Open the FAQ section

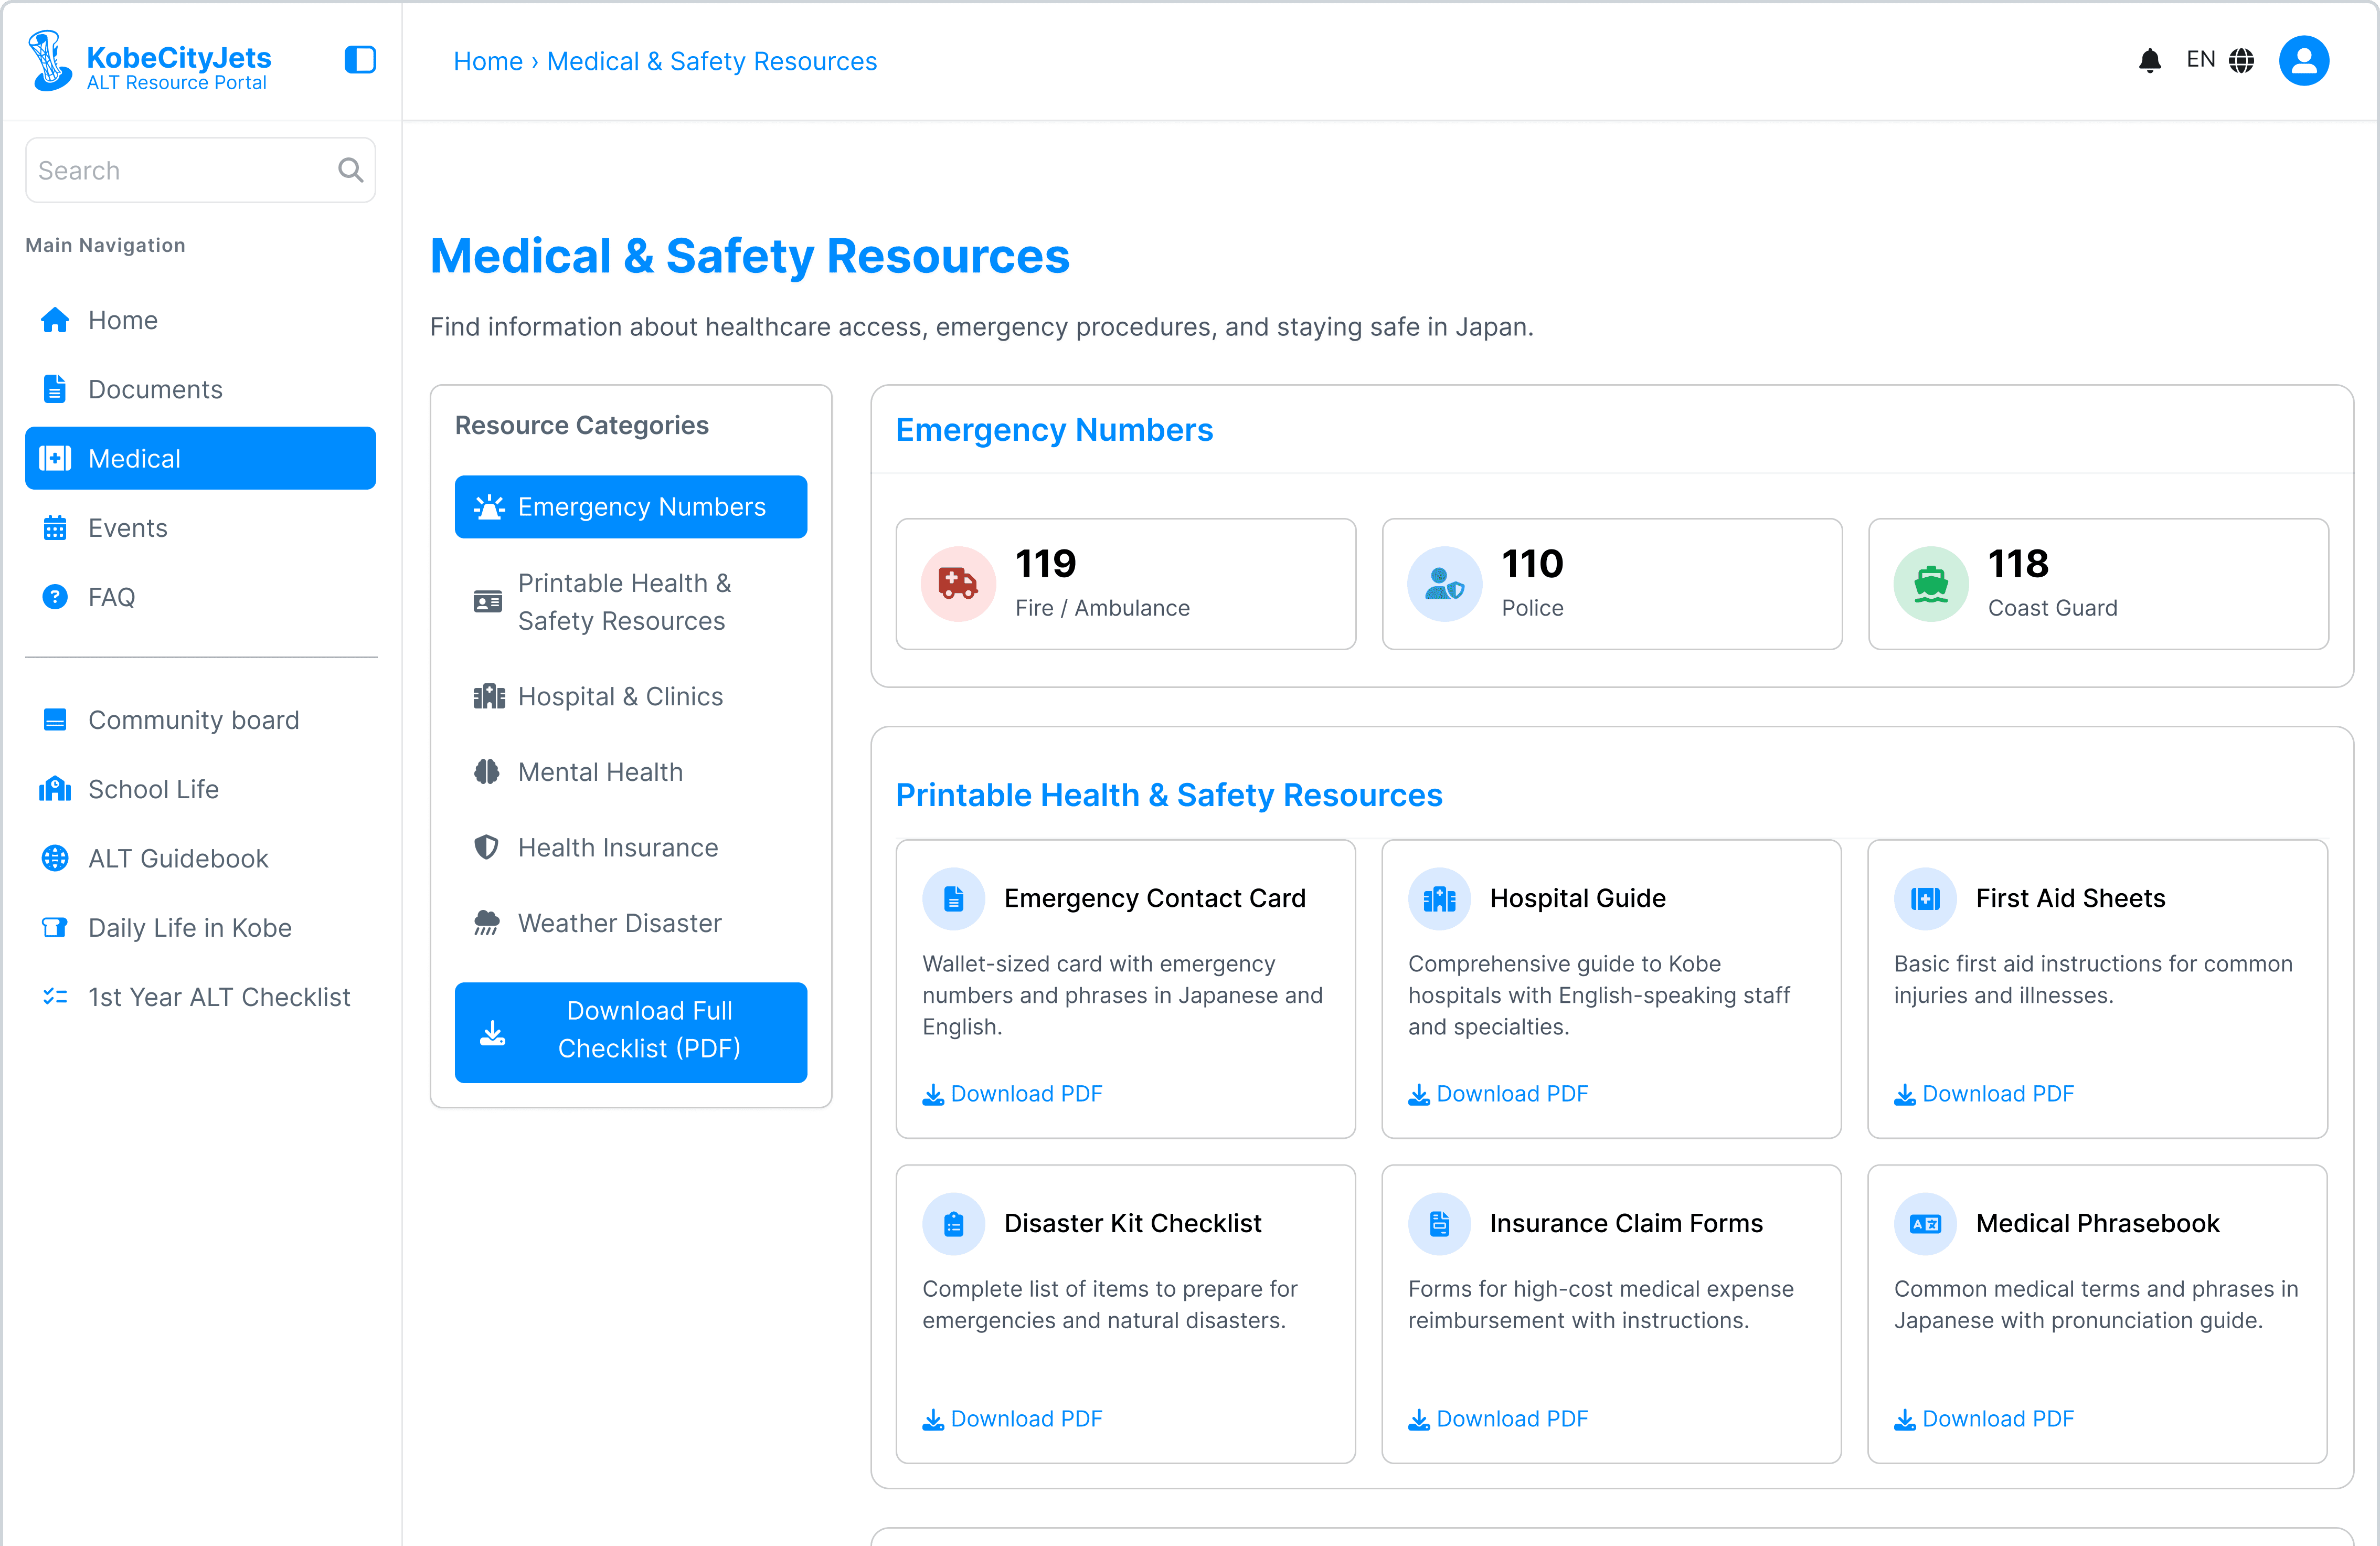(x=111, y=597)
